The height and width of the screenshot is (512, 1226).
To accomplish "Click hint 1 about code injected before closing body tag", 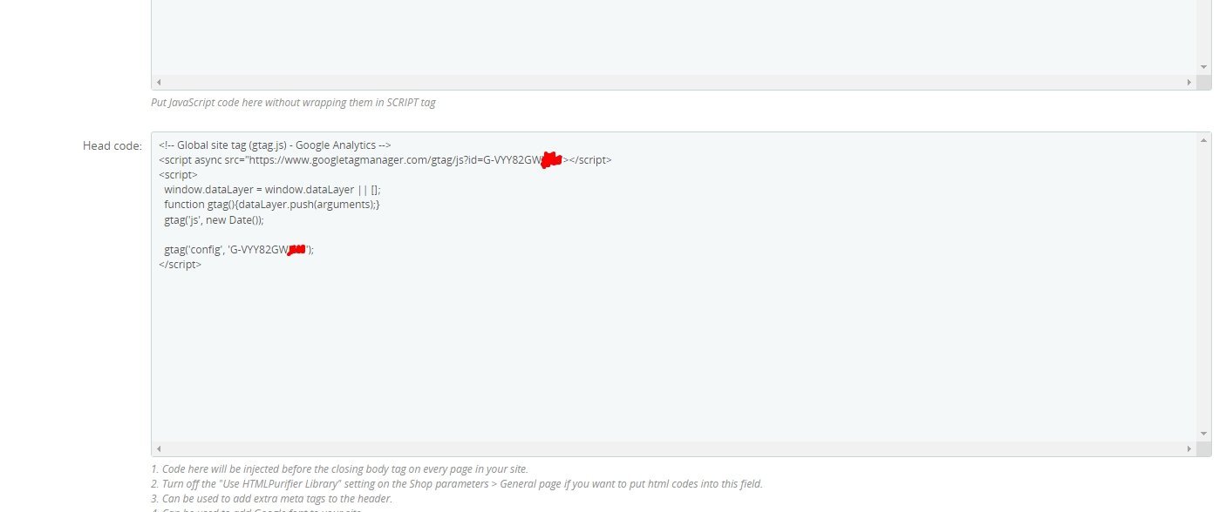I will click(340, 468).
